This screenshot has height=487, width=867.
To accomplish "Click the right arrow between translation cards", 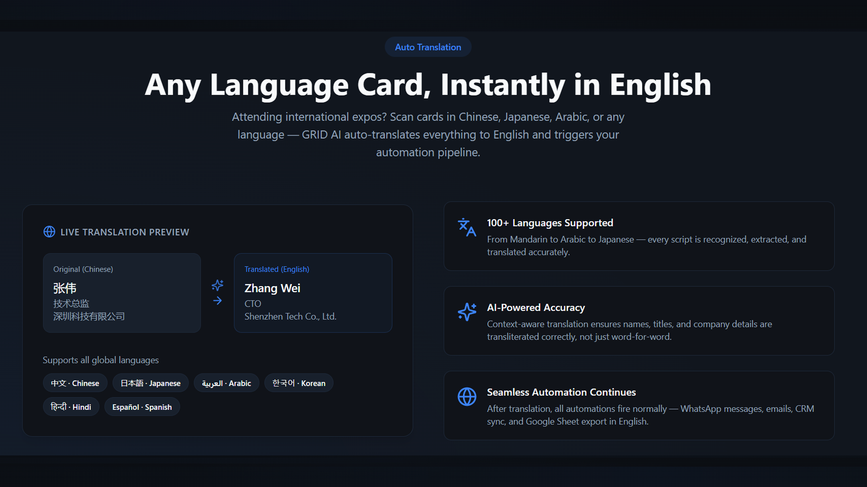I will (217, 301).
